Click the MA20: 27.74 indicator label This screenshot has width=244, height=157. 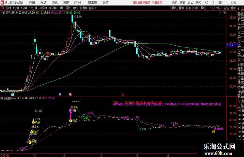click(x=58, y=13)
